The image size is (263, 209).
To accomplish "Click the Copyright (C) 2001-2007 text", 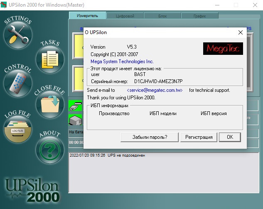I will click(x=114, y=54).
